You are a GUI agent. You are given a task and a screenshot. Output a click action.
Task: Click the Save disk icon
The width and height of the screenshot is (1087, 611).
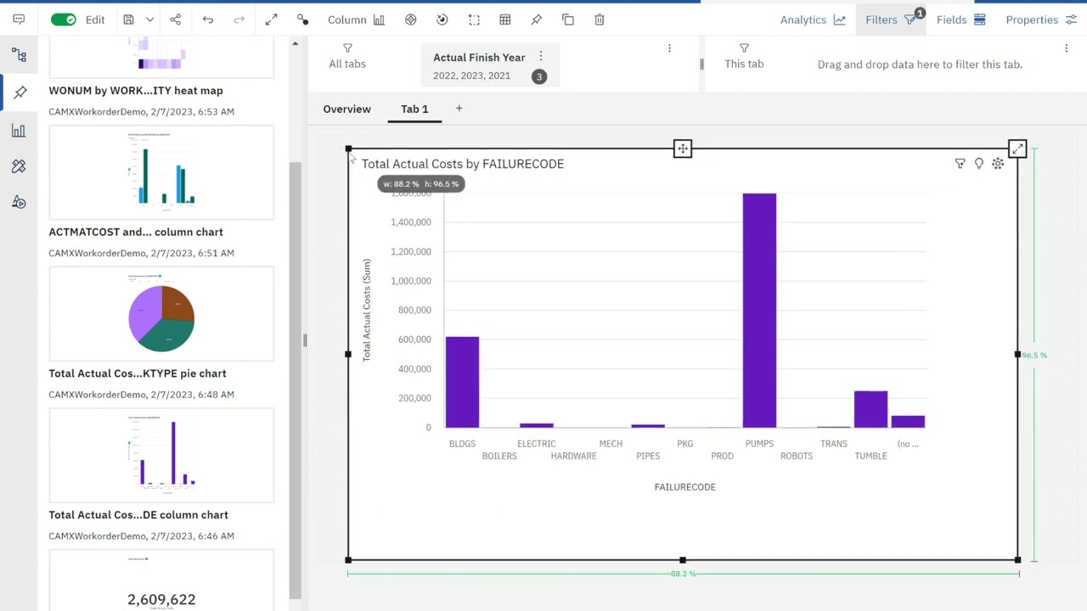tap(128, 20)
